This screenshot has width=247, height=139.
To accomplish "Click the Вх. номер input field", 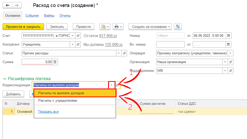I will point(170,45).
